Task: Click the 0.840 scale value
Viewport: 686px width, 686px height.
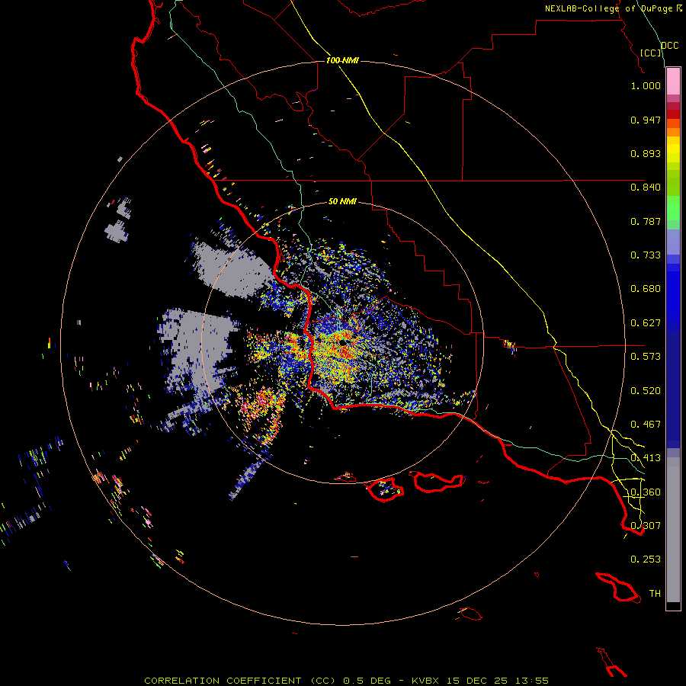Action: (646, 188)
